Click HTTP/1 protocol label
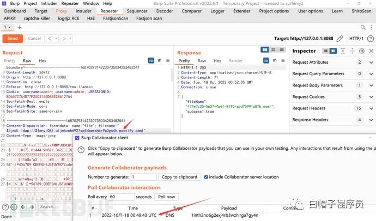376x221 pixels. click(356, 39)
